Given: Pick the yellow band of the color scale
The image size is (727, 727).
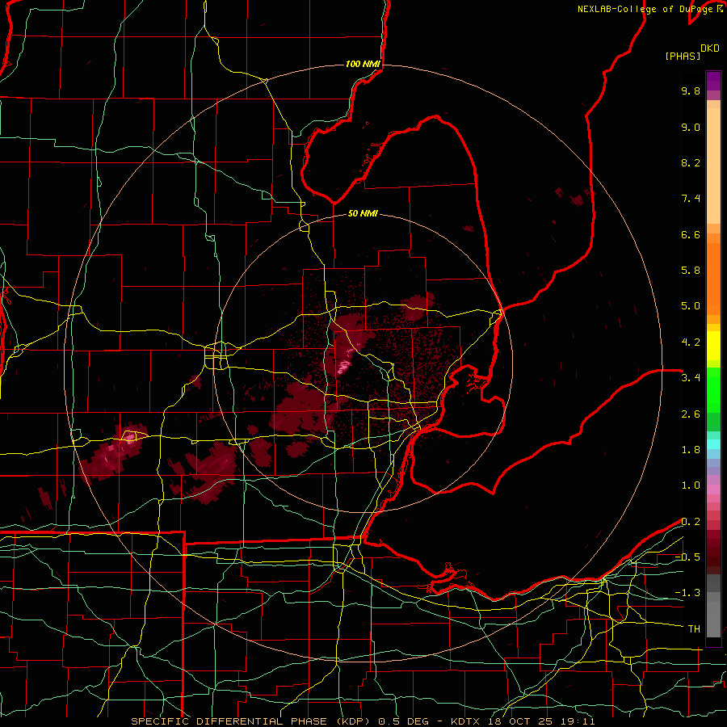Looking at the screenshot, I should (x=713, y=346).
